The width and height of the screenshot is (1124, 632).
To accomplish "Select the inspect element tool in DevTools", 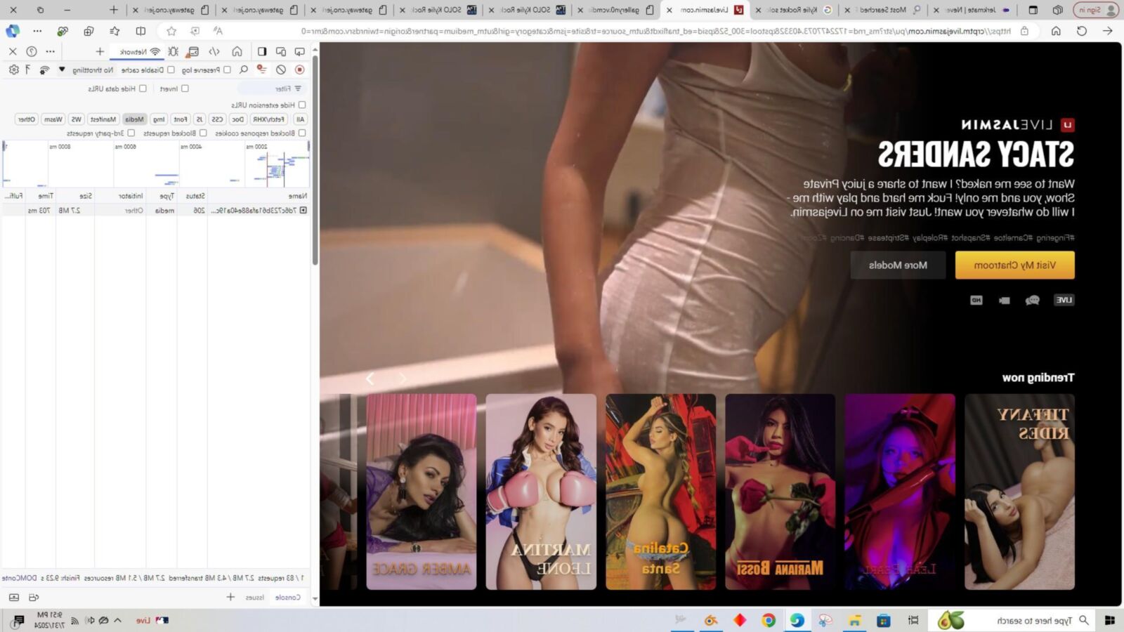I will [300, 51].
